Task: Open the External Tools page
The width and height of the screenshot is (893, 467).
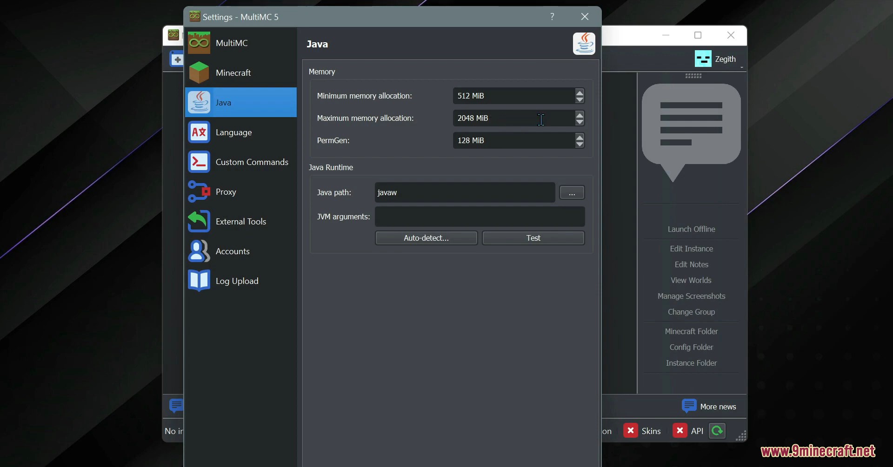Action: [x=241, y=221]
